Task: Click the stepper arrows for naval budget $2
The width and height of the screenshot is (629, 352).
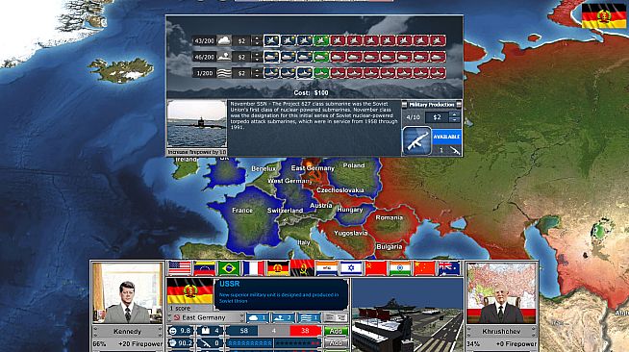Action: 257,73
